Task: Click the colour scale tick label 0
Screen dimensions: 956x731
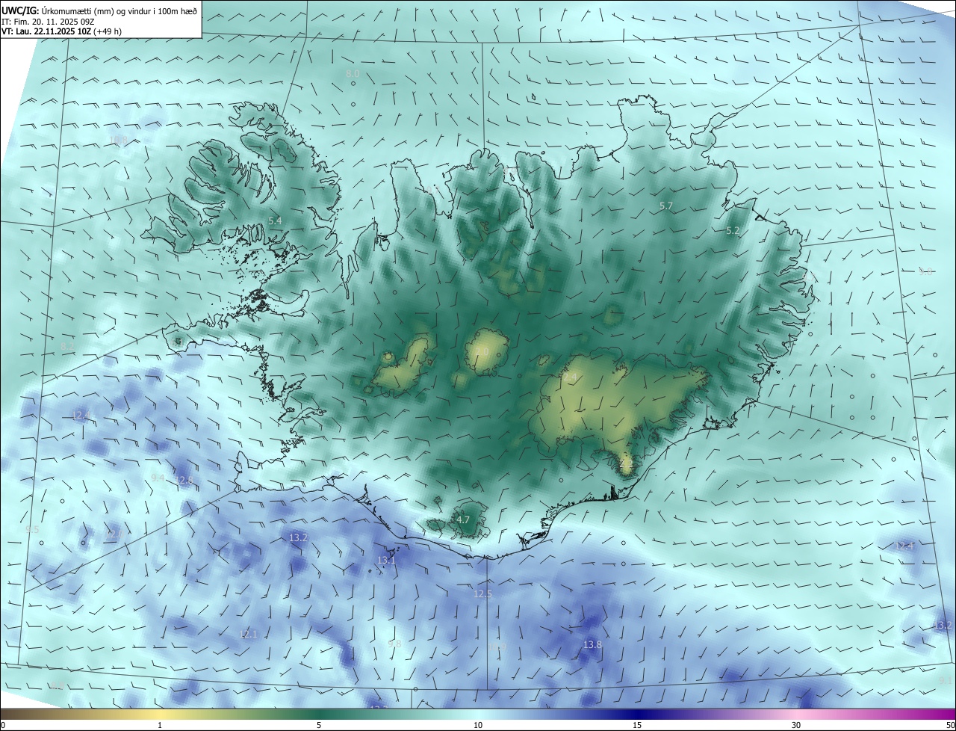Action: [x=3, y=725]
